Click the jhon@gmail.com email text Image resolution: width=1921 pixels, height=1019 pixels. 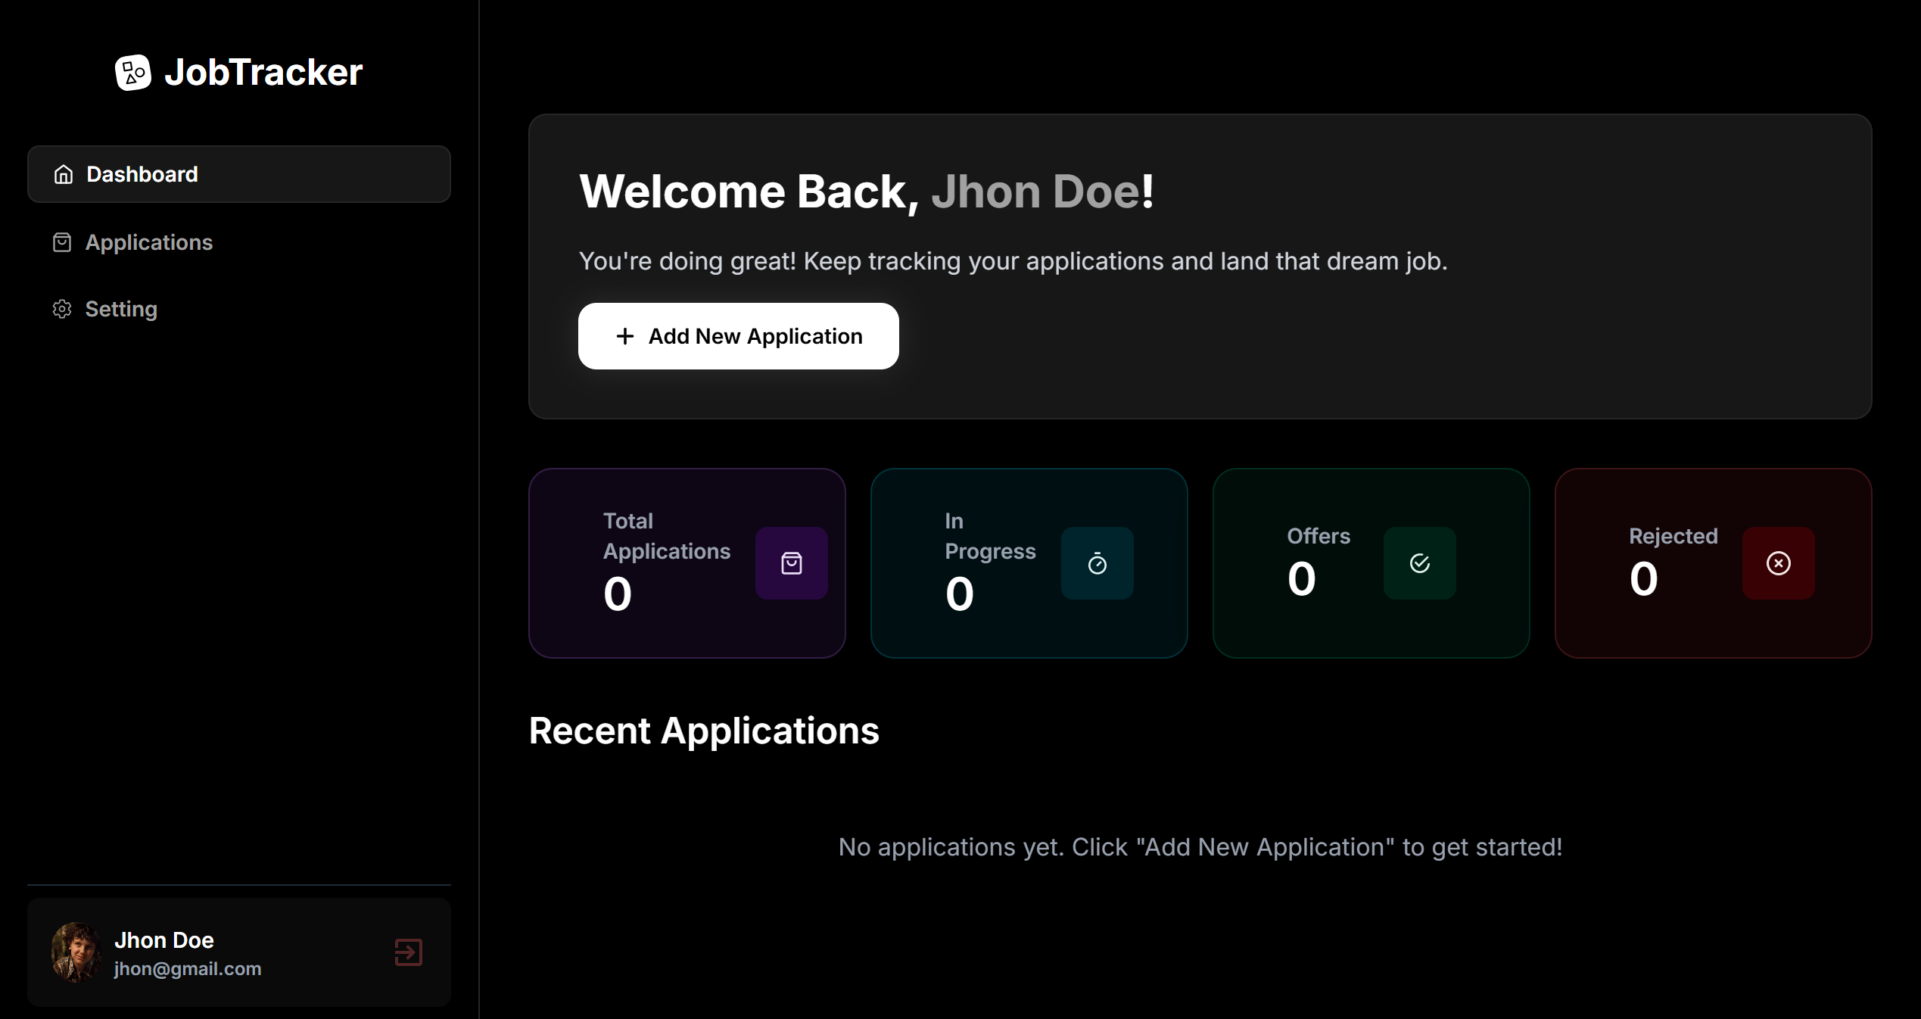pos(188,969)
